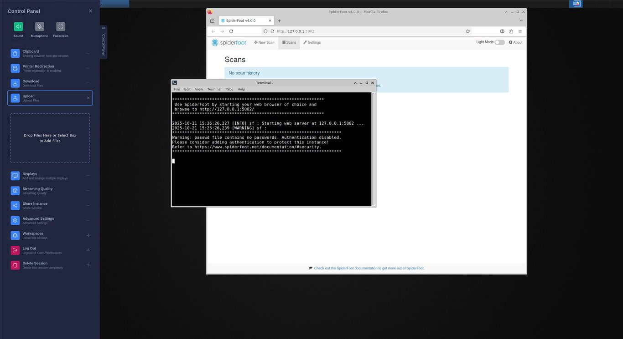
Task: Toggle the Light Mode switch
Action: pos(500,42)
